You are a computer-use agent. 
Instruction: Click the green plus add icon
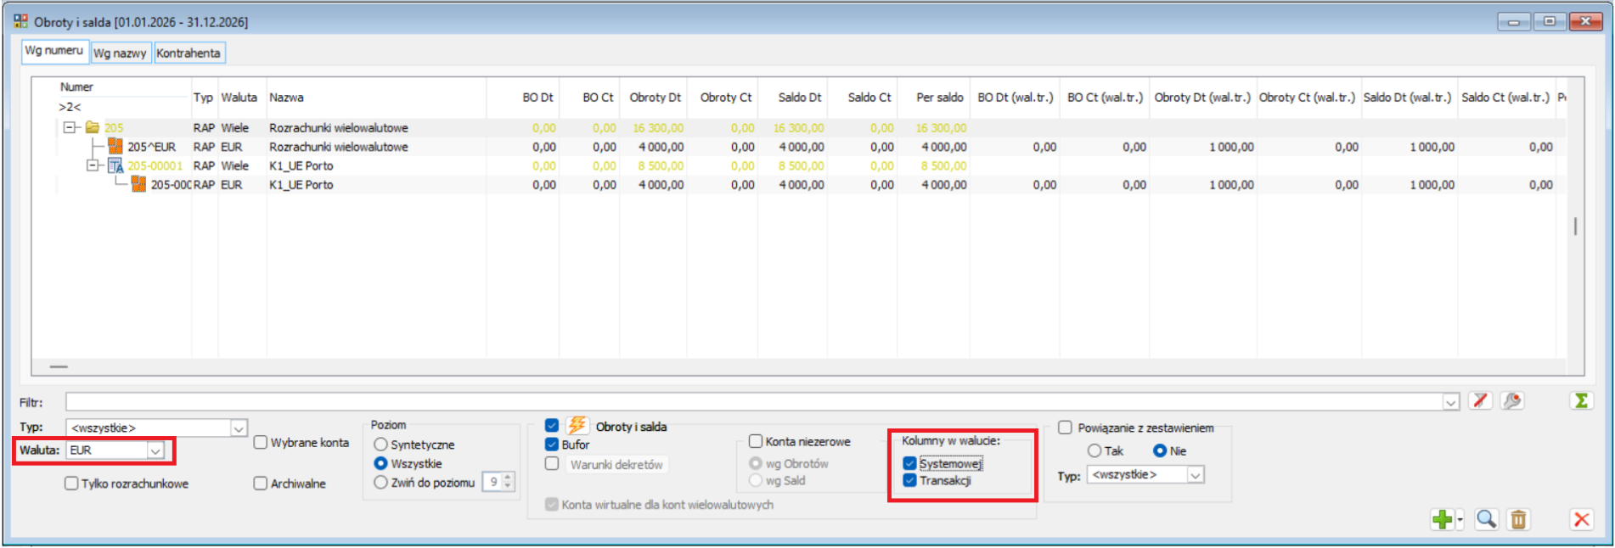click(x=1441, y=519)
